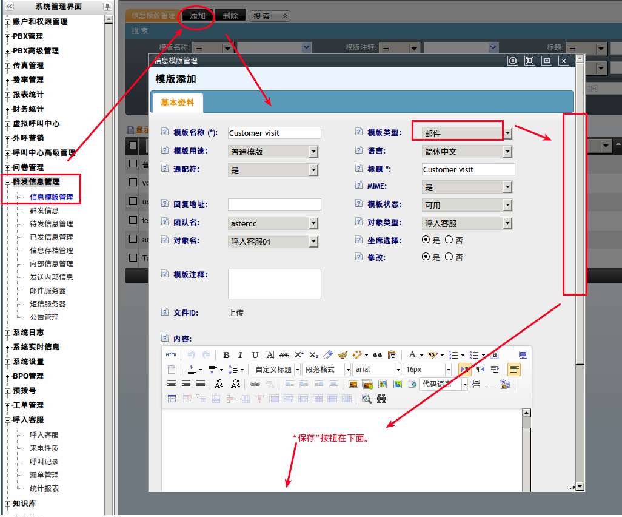Select 否 radio for 坐席选择
Image resolution: width=622 pixels, height=517 pixels.
coord(449,240)
